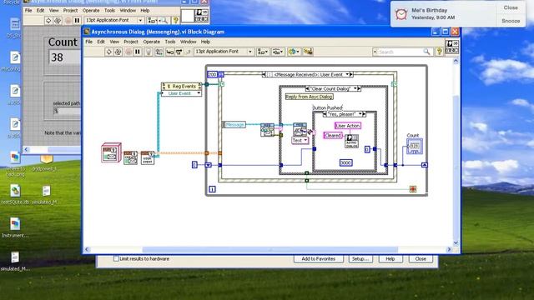Open View menu in Block Diagram window
This screenshot has width=534, height=300.
(x=114, y=42)
